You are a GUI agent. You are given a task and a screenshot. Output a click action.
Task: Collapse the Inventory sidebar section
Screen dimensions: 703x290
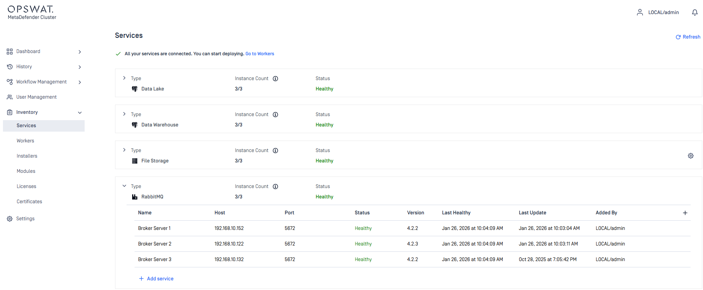[79, 112]
